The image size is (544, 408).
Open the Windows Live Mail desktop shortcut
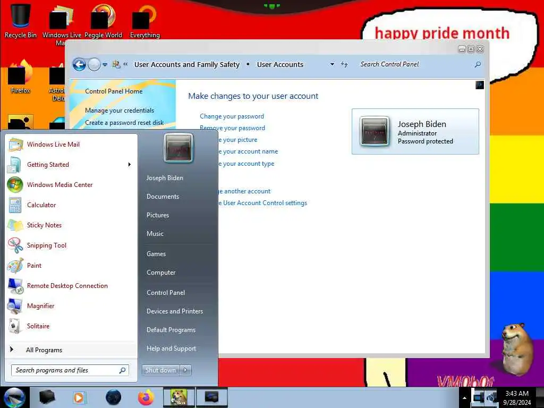pos(62,24)
